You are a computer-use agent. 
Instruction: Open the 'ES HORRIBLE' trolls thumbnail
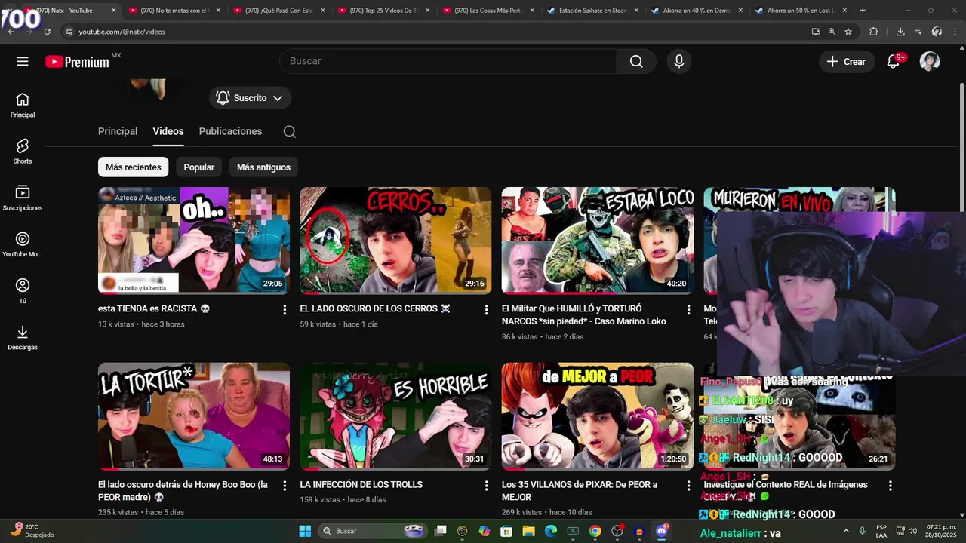click(395, 416)
